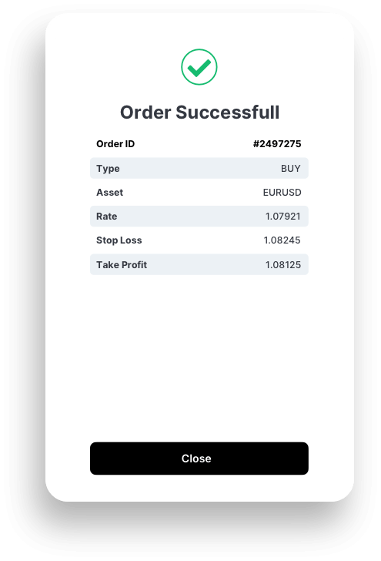This screenshot has width=381, height=561.
Task: Click the shaded Take Profit row background
Action: click(x=199, y=264)
